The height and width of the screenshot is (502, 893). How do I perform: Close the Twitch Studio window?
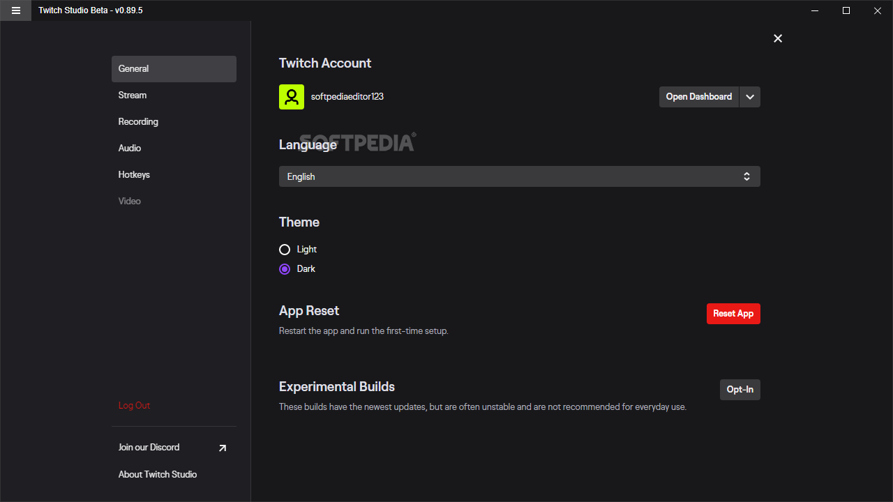coord(878,10)
